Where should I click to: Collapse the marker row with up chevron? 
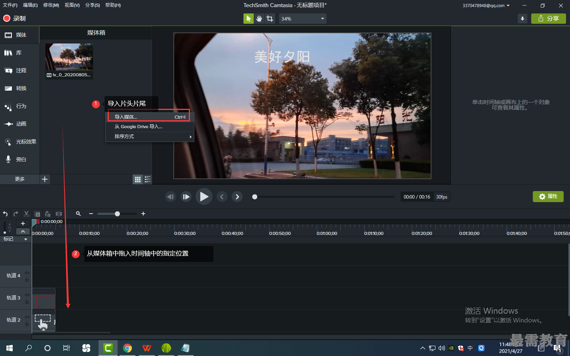(23, 231)
